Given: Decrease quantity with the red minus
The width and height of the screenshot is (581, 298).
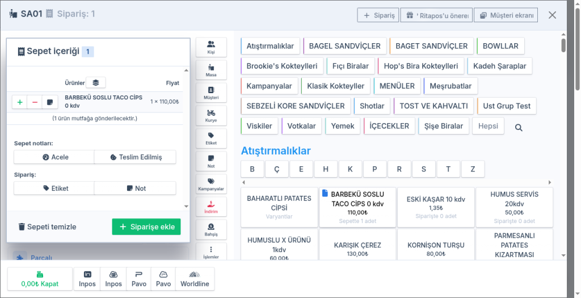Looking at the screenshot, I should pyautogui.click(x=35, y=102).
